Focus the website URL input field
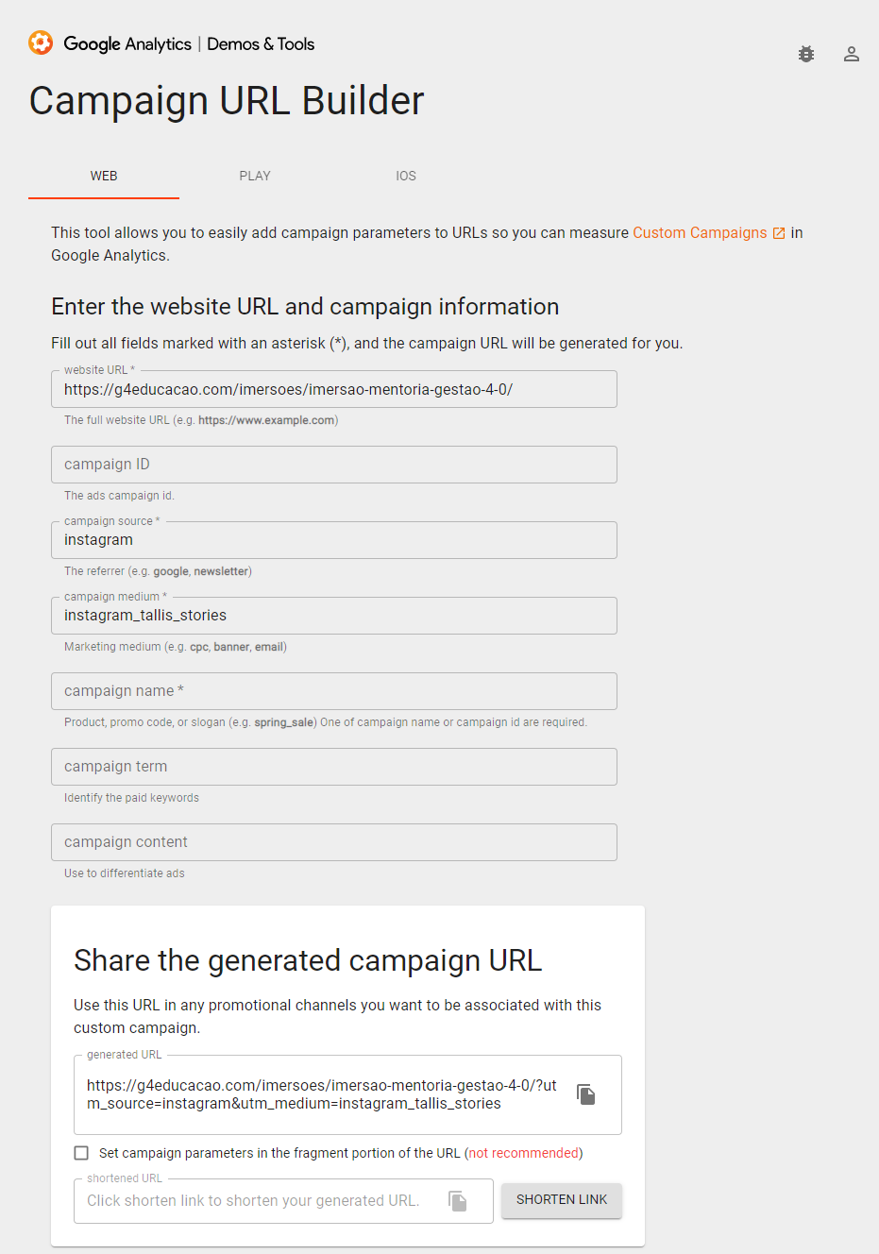The height and width of the screenshot is (1254, 879). click(x=334, y=389)
